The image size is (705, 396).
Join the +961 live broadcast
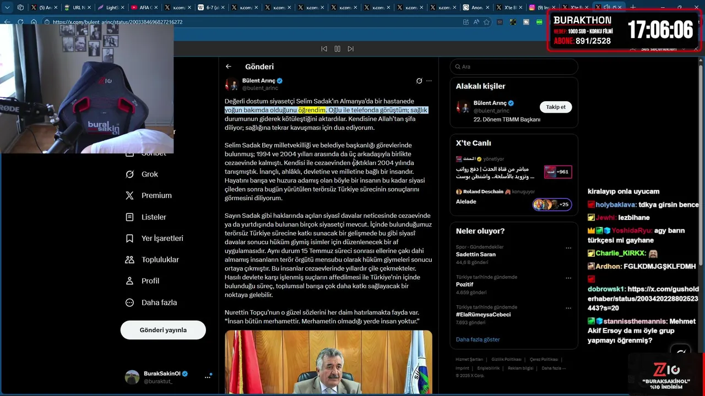(x=558, y=172)
